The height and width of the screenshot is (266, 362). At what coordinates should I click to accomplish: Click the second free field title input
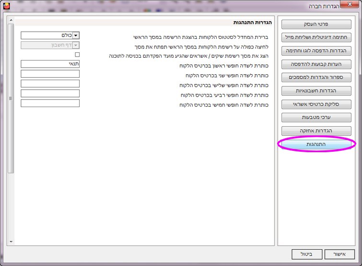[50, 73]
